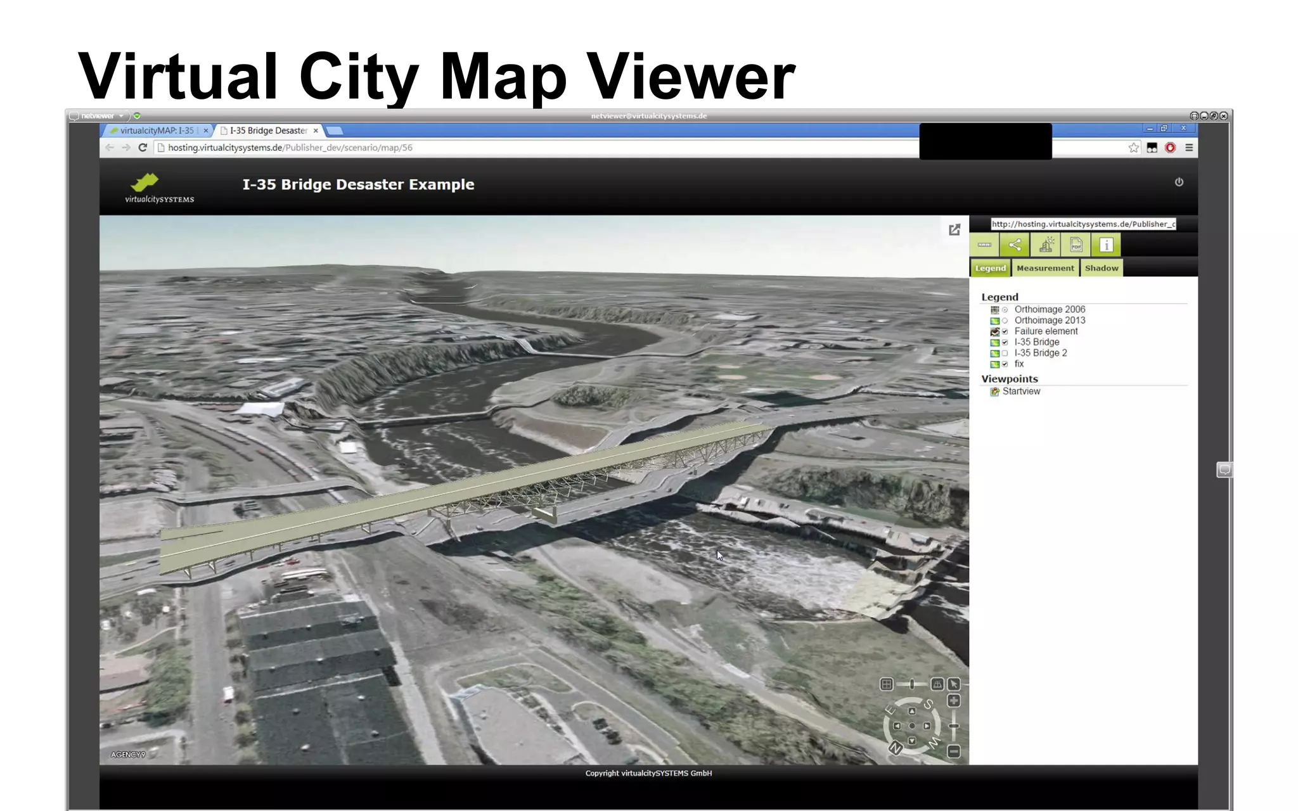1298x811 pixels.
Task: Click the Failure element layer thumbnail icon
Action: tap(995, 331)
